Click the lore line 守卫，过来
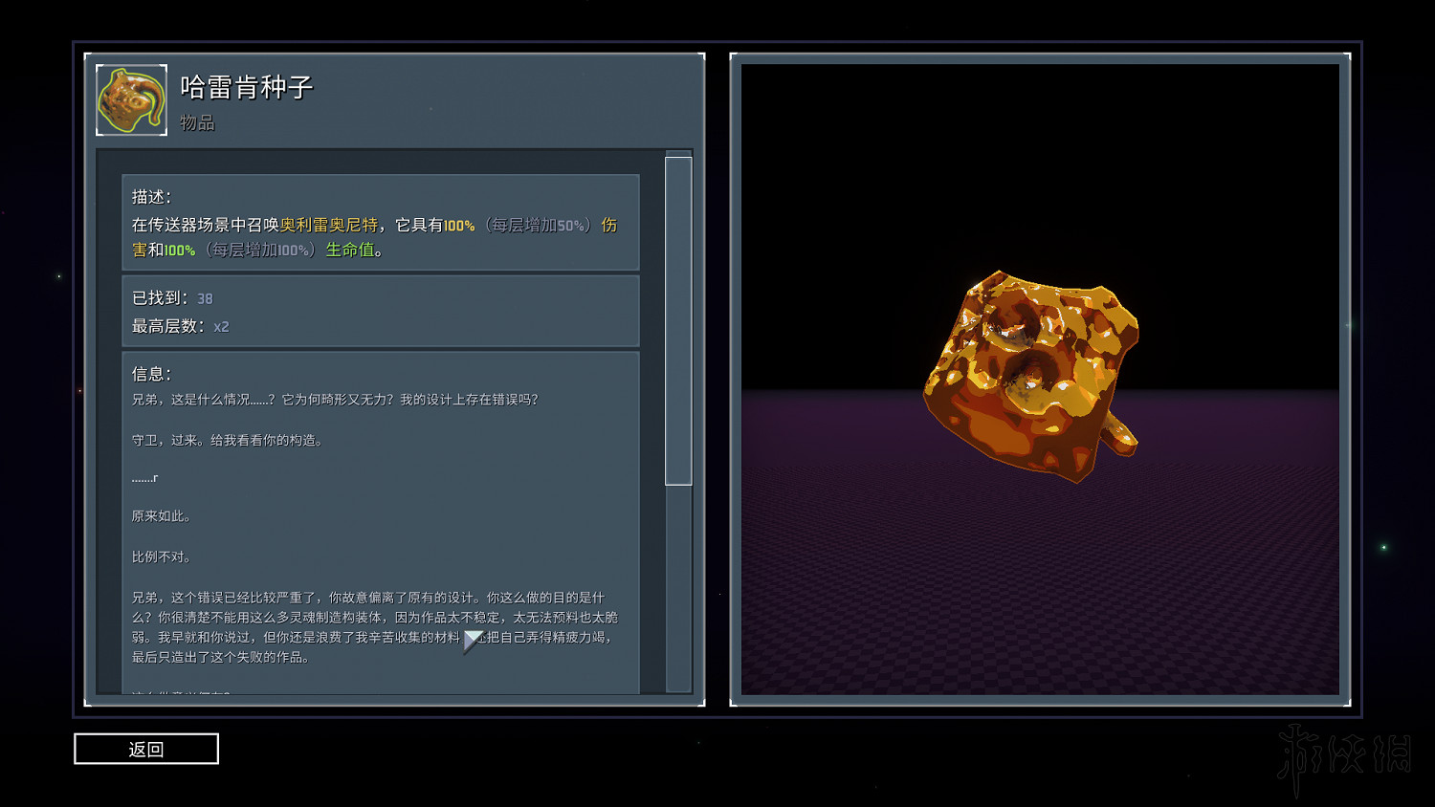The width and height of the screenshot is (1435, 807). 228,441
